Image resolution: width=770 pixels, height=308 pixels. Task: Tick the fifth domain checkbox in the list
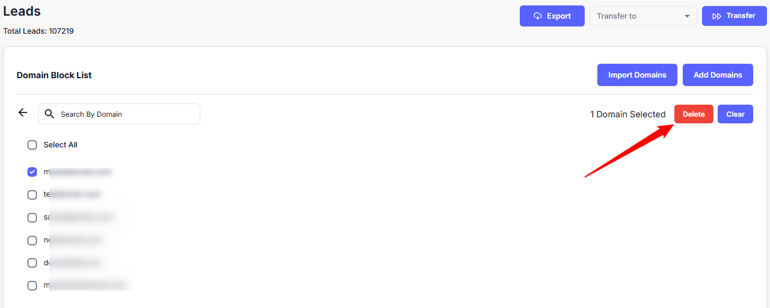point(32,263)
